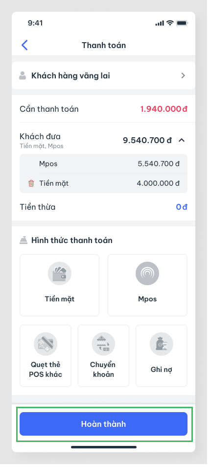The height and width of the screenshot is (467, 210).
Task: Delete the Tiền mặt payment with trash icon
Action: click(31, 183)
